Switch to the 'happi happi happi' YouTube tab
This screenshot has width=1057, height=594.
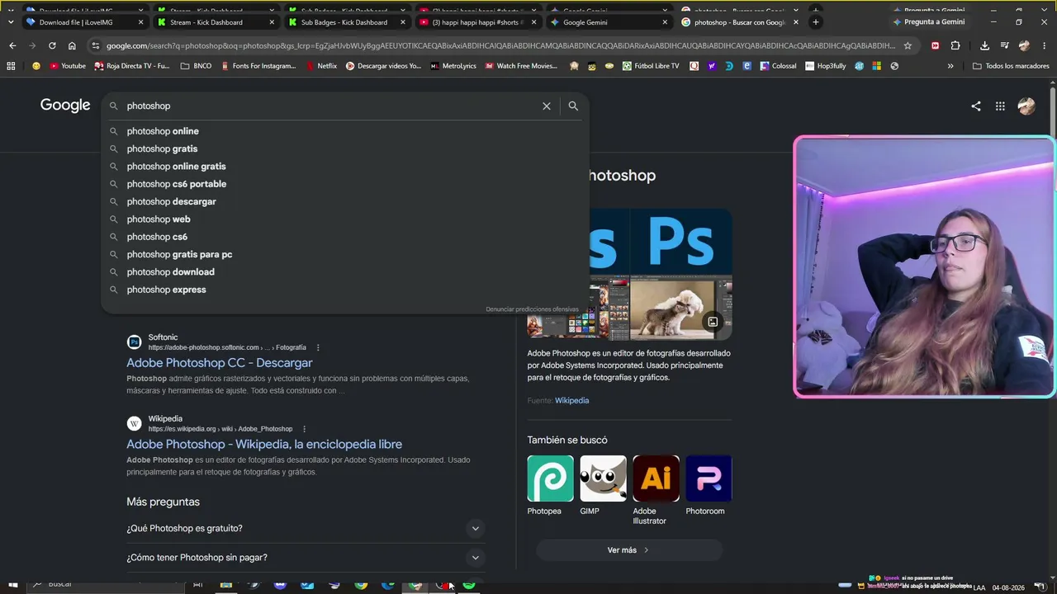477,22
